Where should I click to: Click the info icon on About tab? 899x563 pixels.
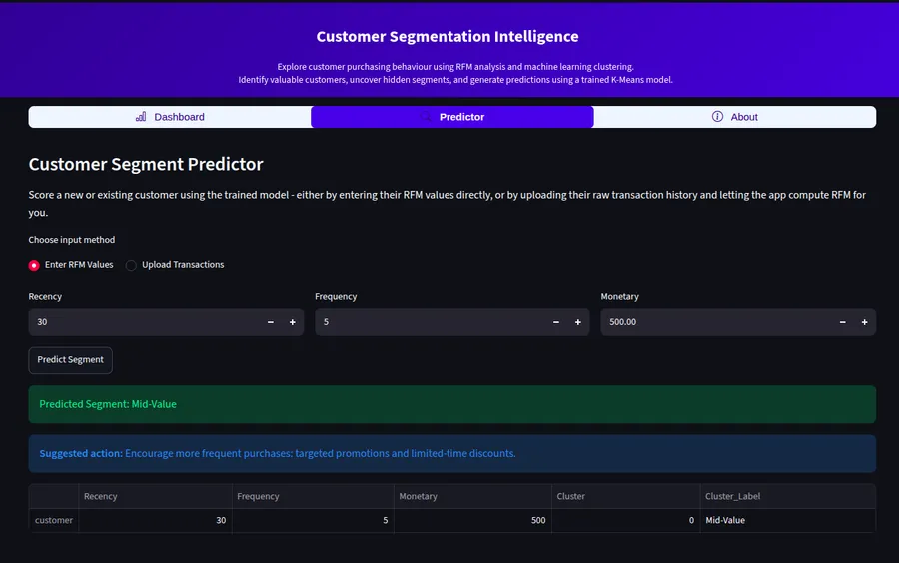pos(717,116)
